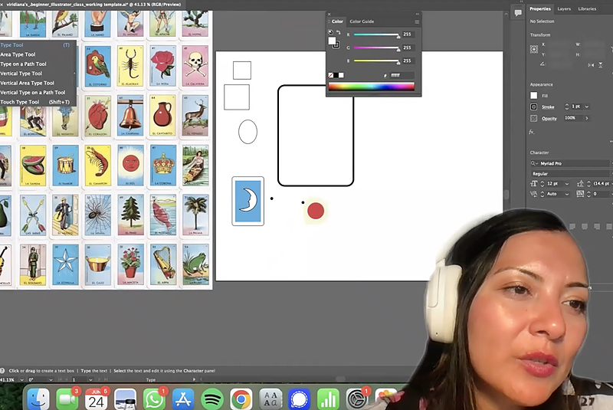Select the Properties panel tab
Viewport: 613px width, 410px height.
click(x=540, y=8)
